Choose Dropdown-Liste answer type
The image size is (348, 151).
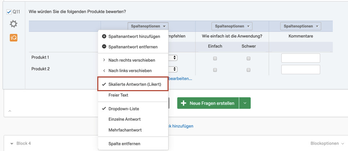[x=133, y=109]
